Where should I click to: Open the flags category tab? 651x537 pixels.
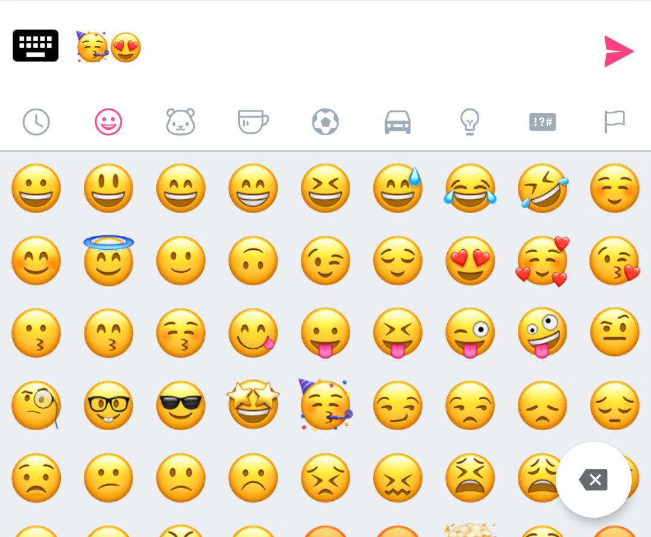click(614, 122)
